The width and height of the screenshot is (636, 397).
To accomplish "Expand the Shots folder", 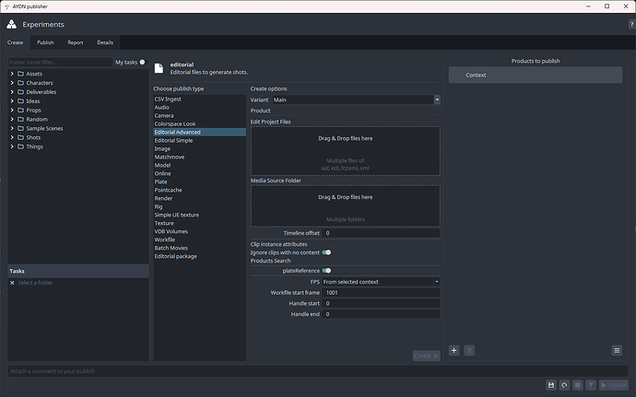I will pyautogui.click(x=12, y=137).
